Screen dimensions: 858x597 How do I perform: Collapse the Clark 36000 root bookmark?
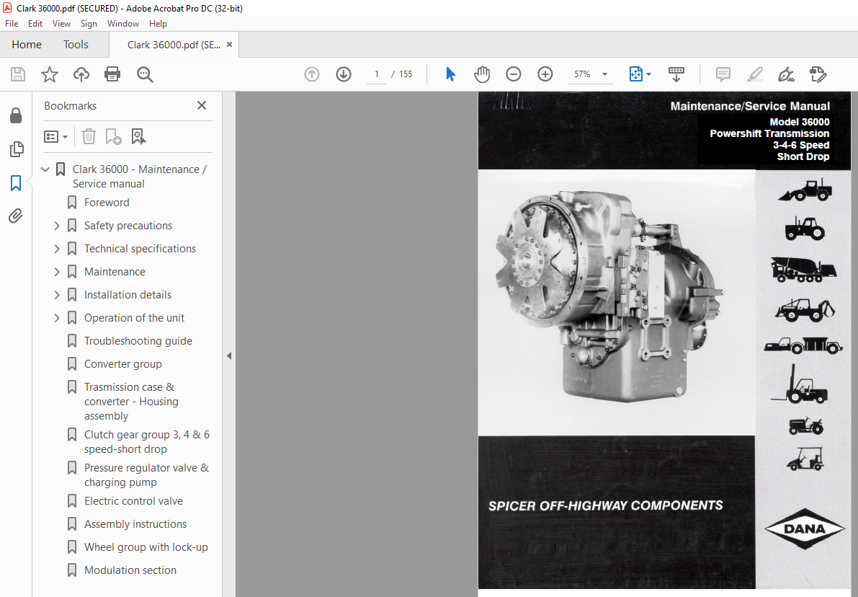tap(45, 169)
